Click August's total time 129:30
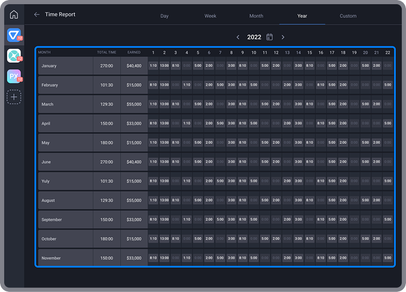Image resolution: width=406 pixels, height=292 pixels. 107,200
